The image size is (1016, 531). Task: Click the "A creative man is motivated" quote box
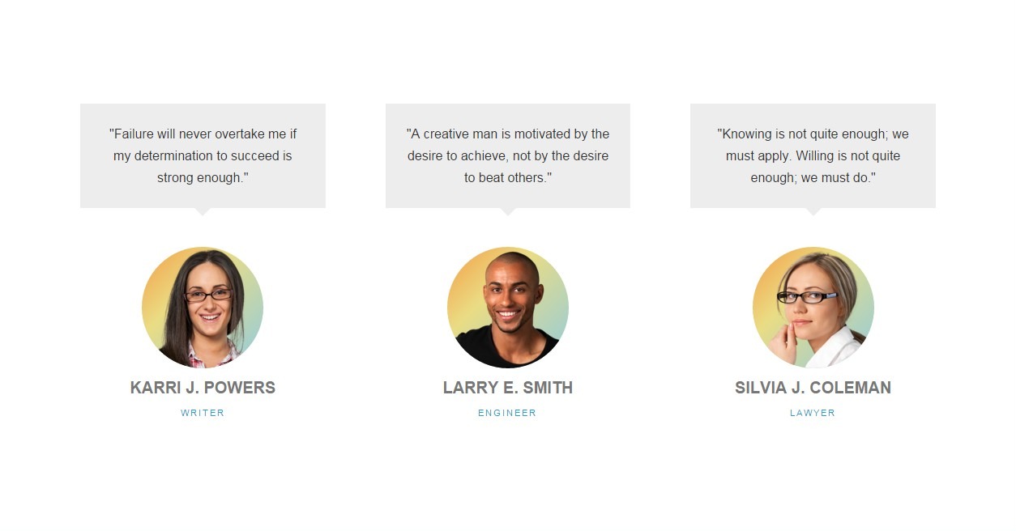pos(508,155)
